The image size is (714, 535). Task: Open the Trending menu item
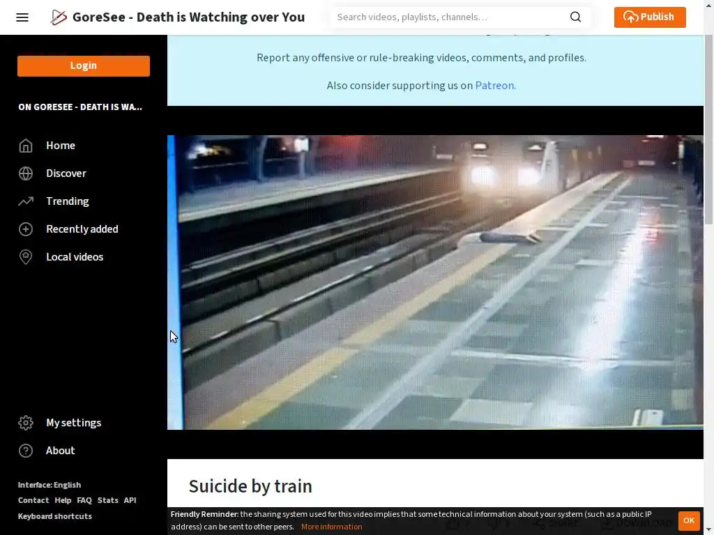[x=68, y=201]
